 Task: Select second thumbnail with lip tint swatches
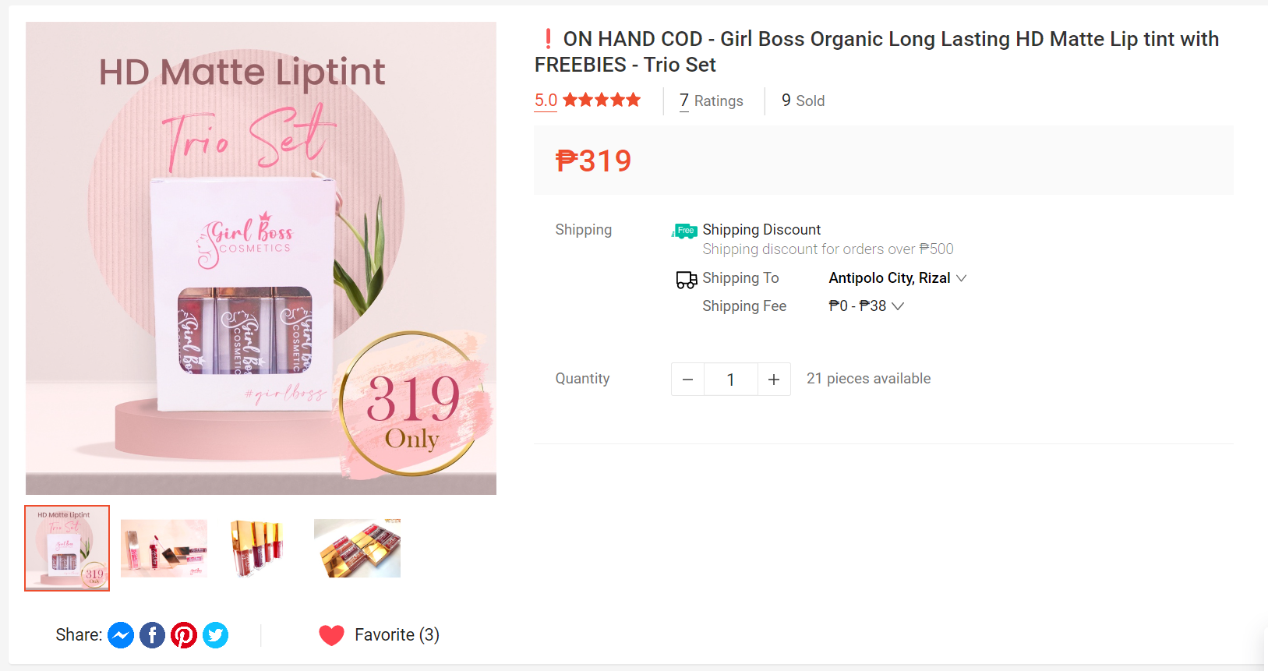[164, 548]
